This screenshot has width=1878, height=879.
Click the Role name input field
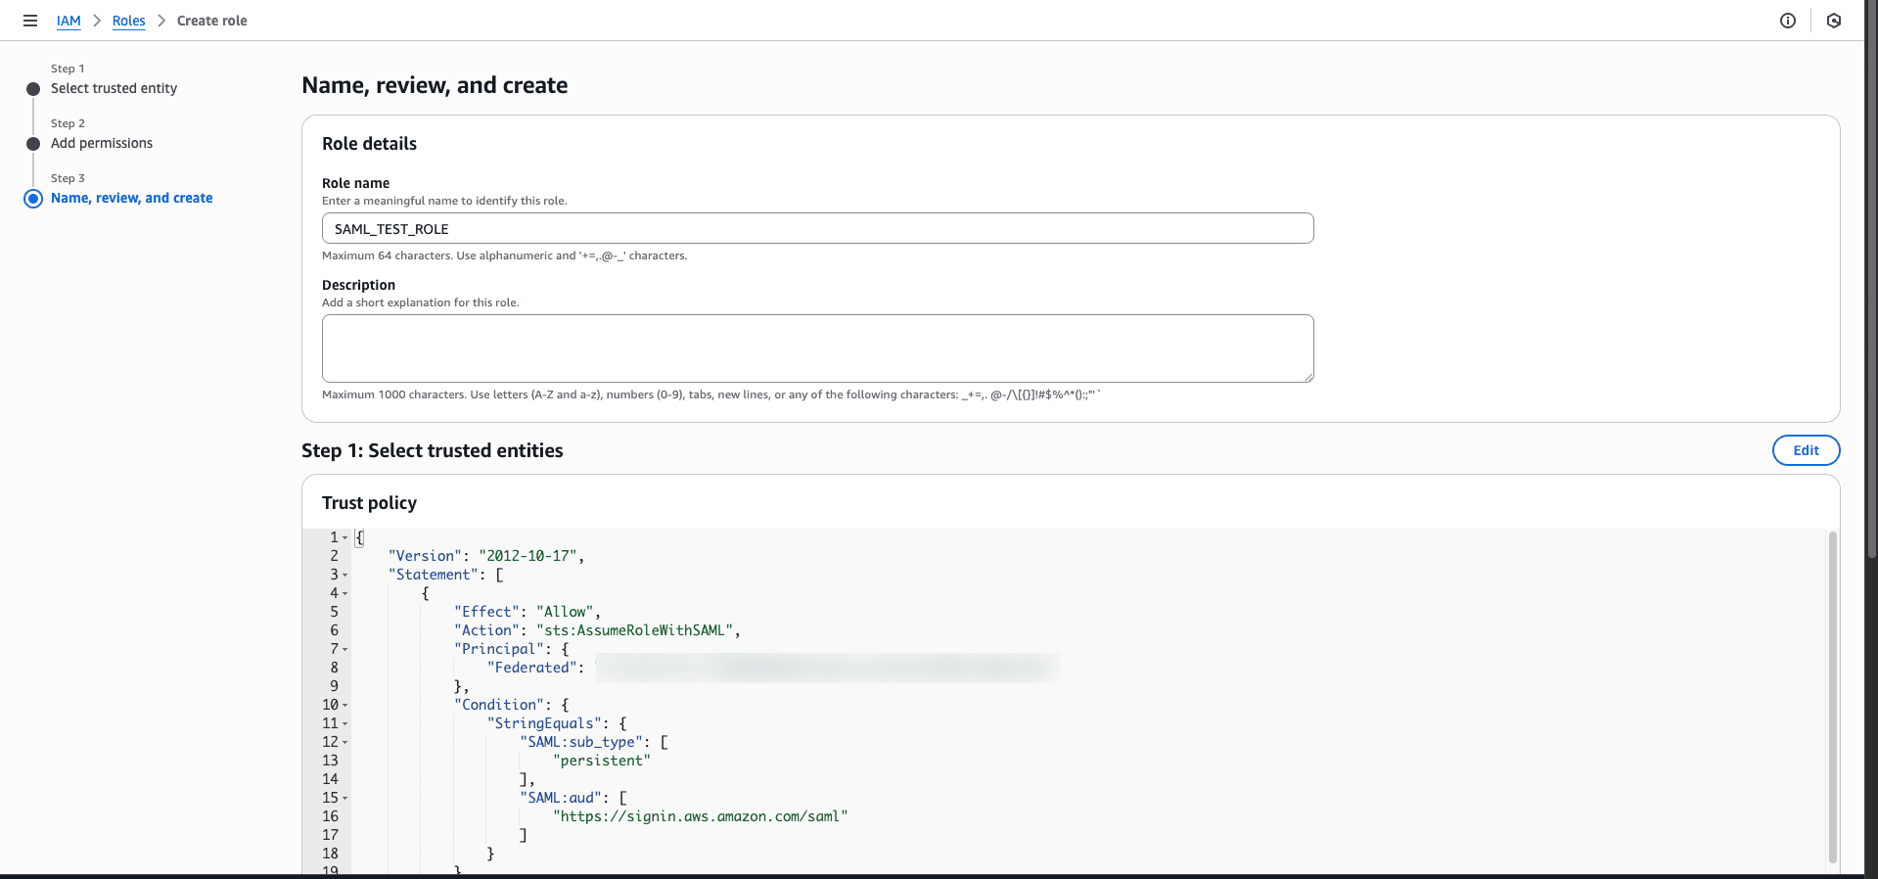(817, 229)
